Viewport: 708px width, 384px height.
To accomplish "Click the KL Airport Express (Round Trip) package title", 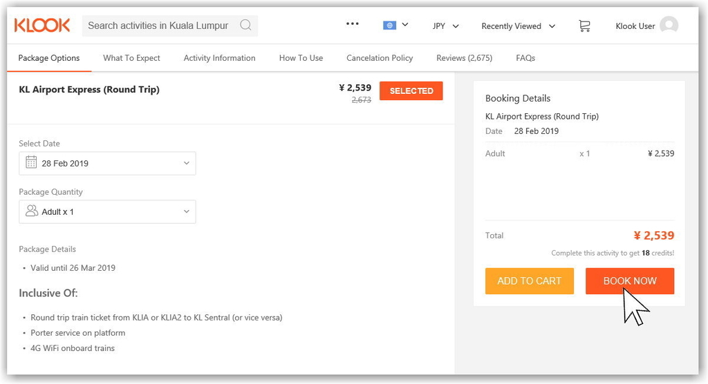I will coord(89,89).
